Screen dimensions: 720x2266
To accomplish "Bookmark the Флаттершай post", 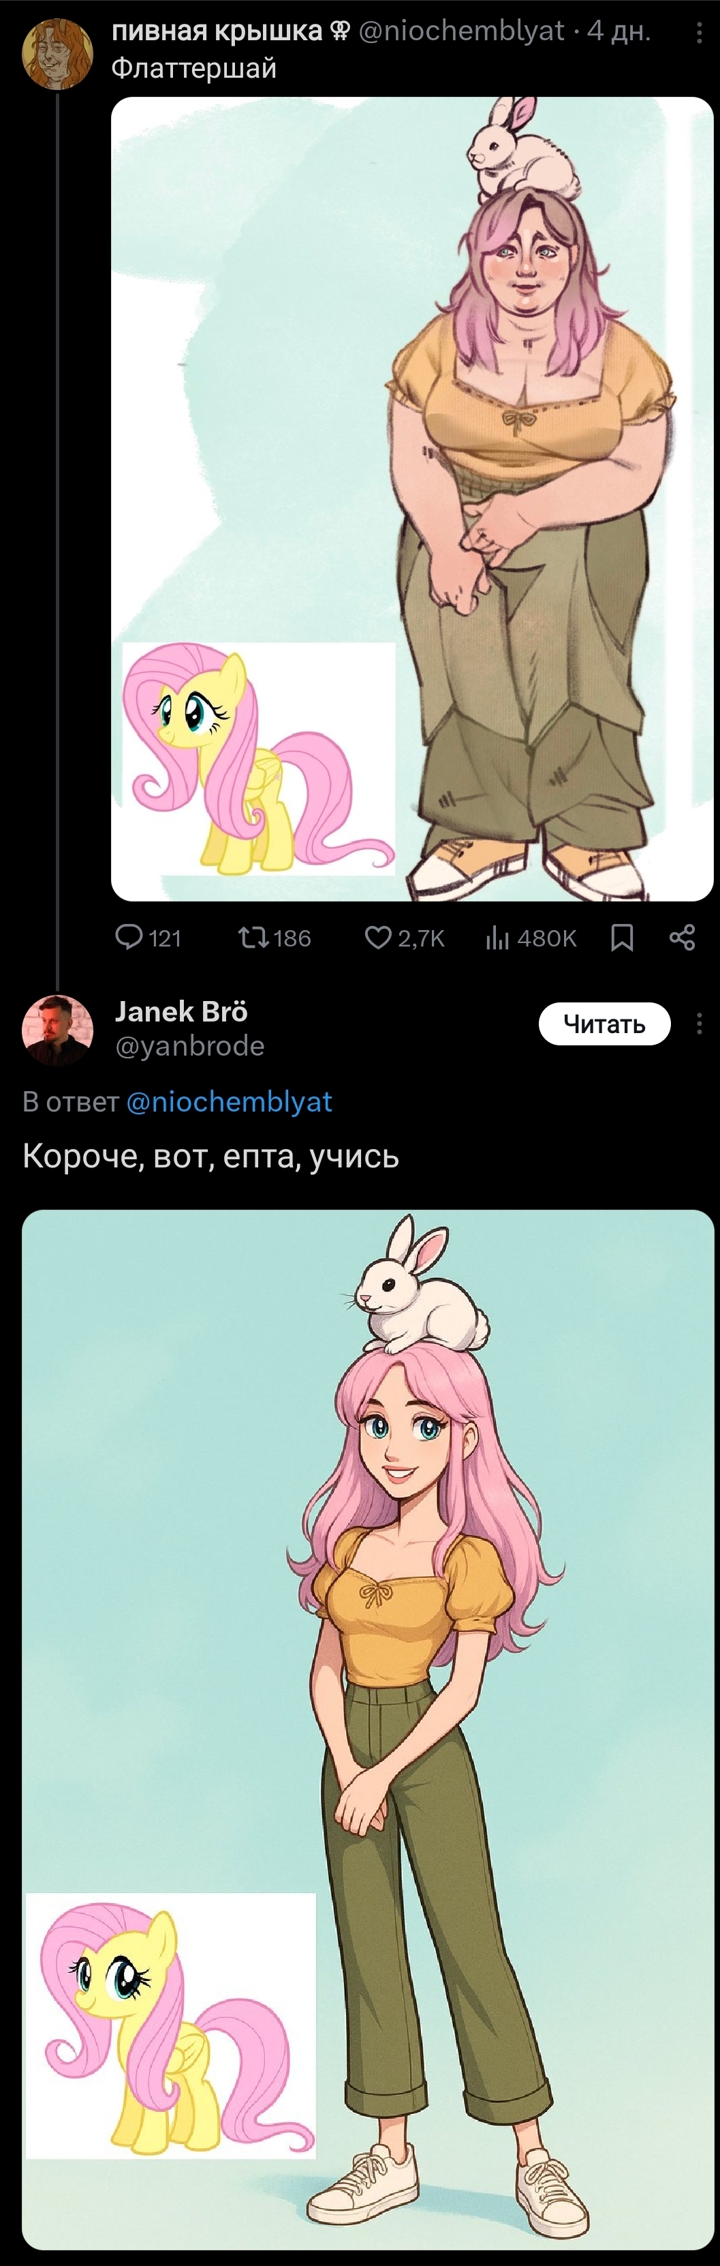I will [x=623, y=938].
